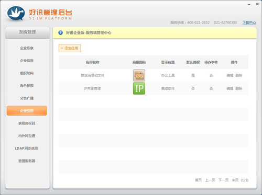Click the 好讯 bird logo icon
This screenshot has height=195, width=262.
16,14
